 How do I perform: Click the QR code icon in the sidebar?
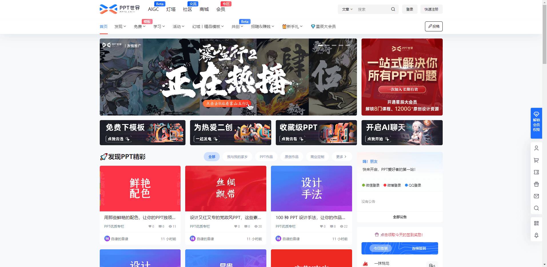point(536,223)
